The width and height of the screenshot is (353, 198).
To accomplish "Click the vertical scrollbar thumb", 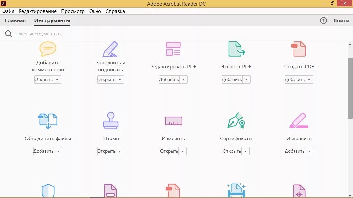I will tap(350, 88).
